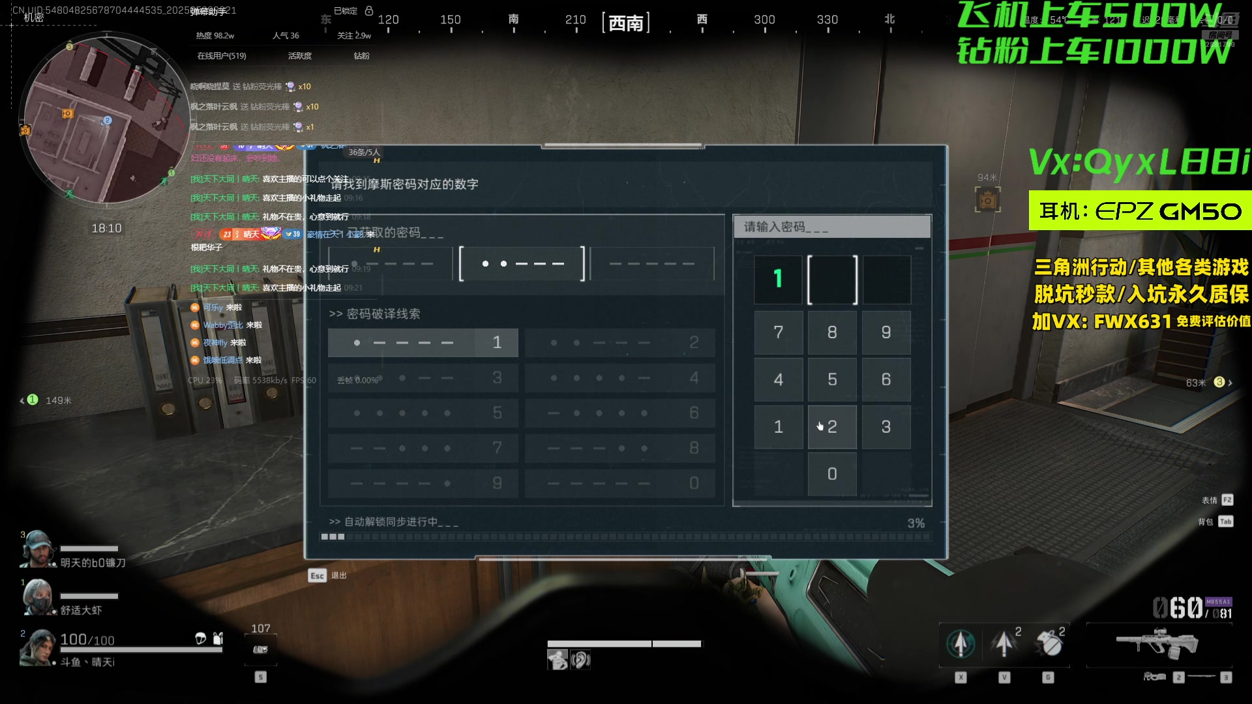This screenshot has width=1252, height=704.
Task: Click the secondary weapon slot 2 icon
Action: coord(1155,677)
